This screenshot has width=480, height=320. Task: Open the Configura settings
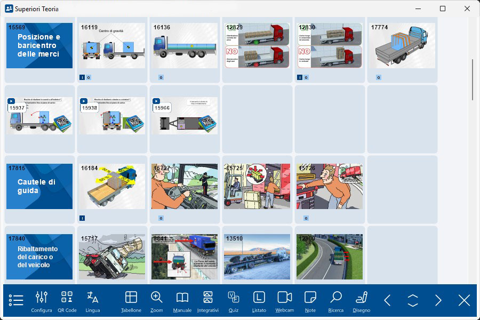tap(42, 301)
